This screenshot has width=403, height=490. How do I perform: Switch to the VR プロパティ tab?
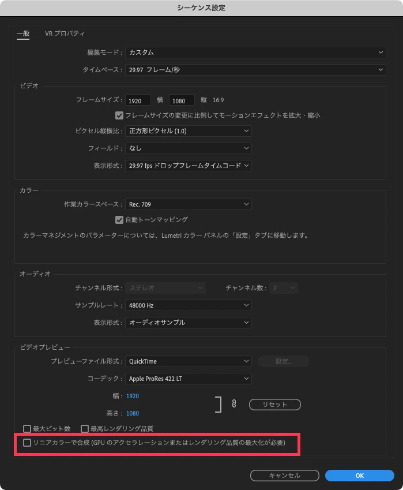pos(65,33)
